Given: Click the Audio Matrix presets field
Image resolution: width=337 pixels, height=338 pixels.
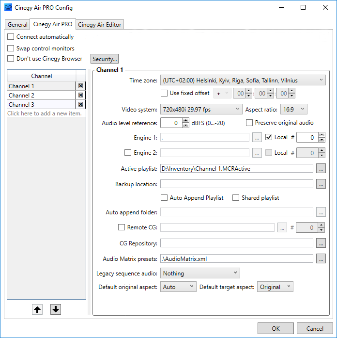Looking at the screenshot, I should [x=237, y=258].
